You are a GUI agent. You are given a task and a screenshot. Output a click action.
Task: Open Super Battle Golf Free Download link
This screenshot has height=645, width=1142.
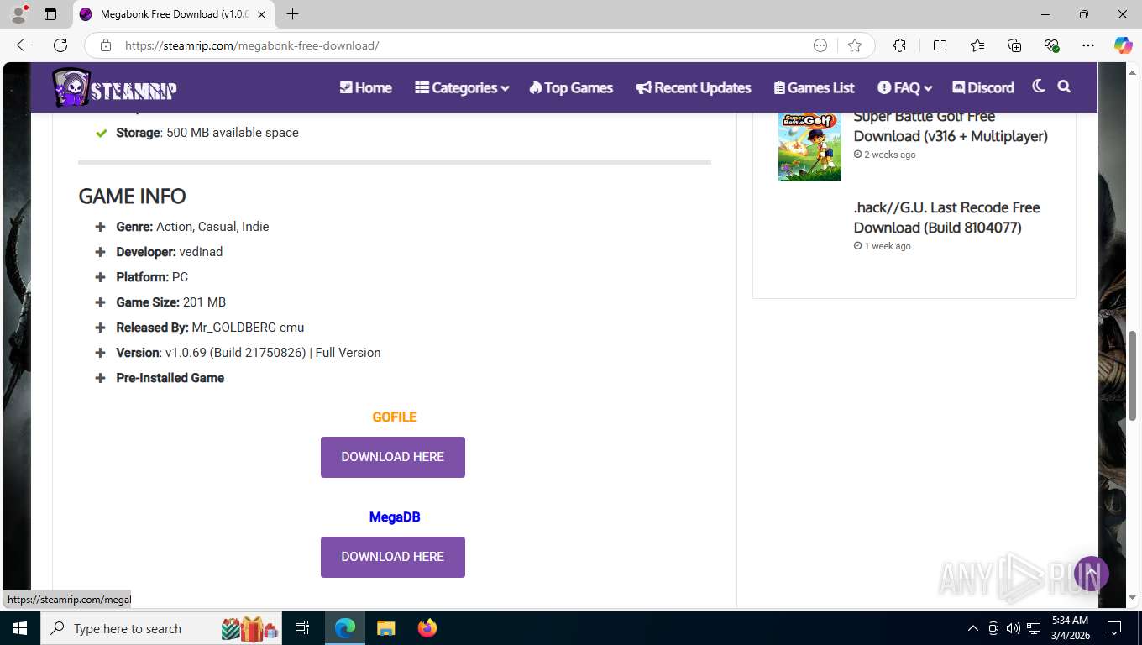[951, 126]
